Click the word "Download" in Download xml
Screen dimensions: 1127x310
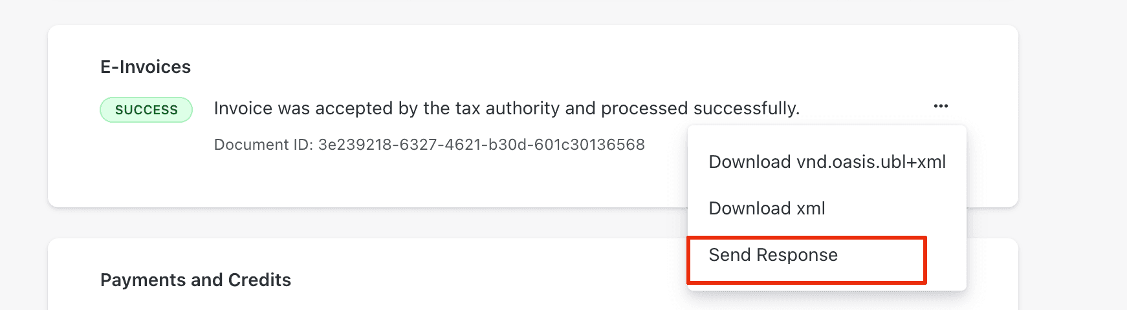(750, 209)
